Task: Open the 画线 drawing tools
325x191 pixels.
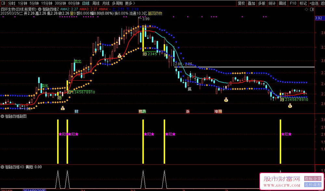Action: tap(282, 3)
